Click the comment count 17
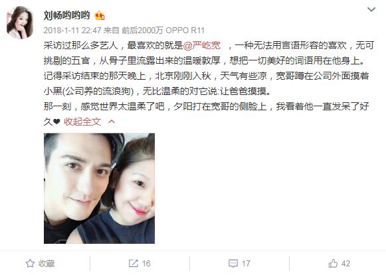The image size is (386, 275). pyautogui.click(x=246, y=264)
